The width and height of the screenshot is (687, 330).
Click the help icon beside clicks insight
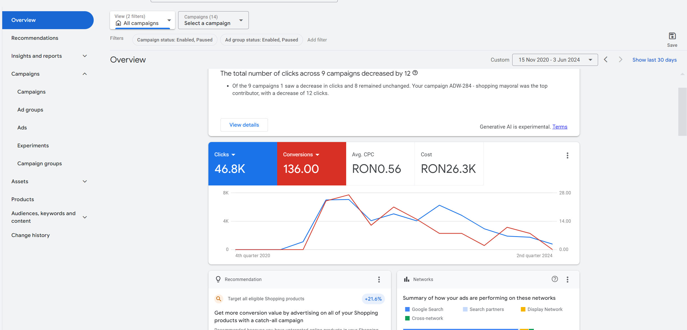click(x=415, y=73)
